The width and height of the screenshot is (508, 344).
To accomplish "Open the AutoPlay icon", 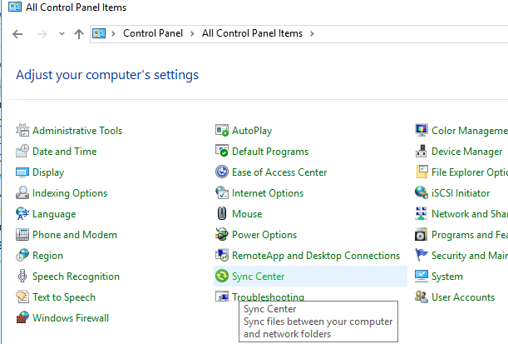I will pos(222,131).
